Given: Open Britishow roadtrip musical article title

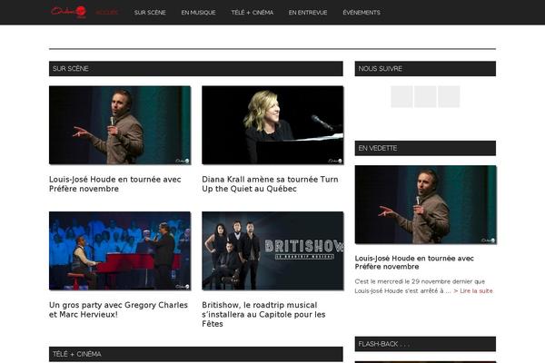Looking at the screenshot, I should [263, 314].
